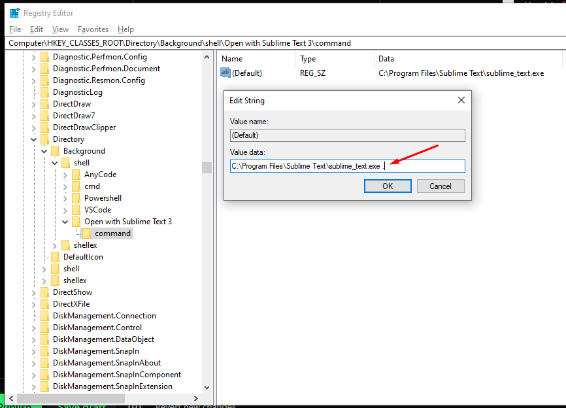The width and height of the screenshot is (566, 408).
Task: Click the cmd folder icon
Action: click(76, 186)
